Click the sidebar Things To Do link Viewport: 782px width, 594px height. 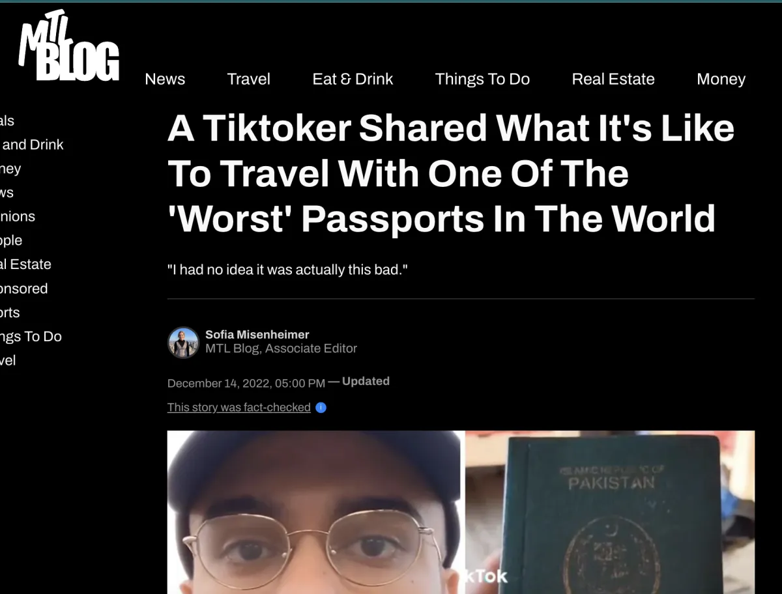click(31, 337)
